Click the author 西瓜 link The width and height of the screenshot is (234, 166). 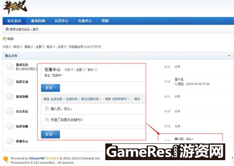tap(181, 84)
